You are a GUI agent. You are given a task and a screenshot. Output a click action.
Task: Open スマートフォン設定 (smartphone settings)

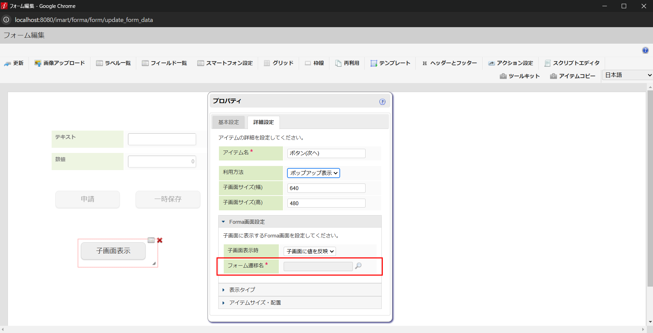[x=225, y=63]
